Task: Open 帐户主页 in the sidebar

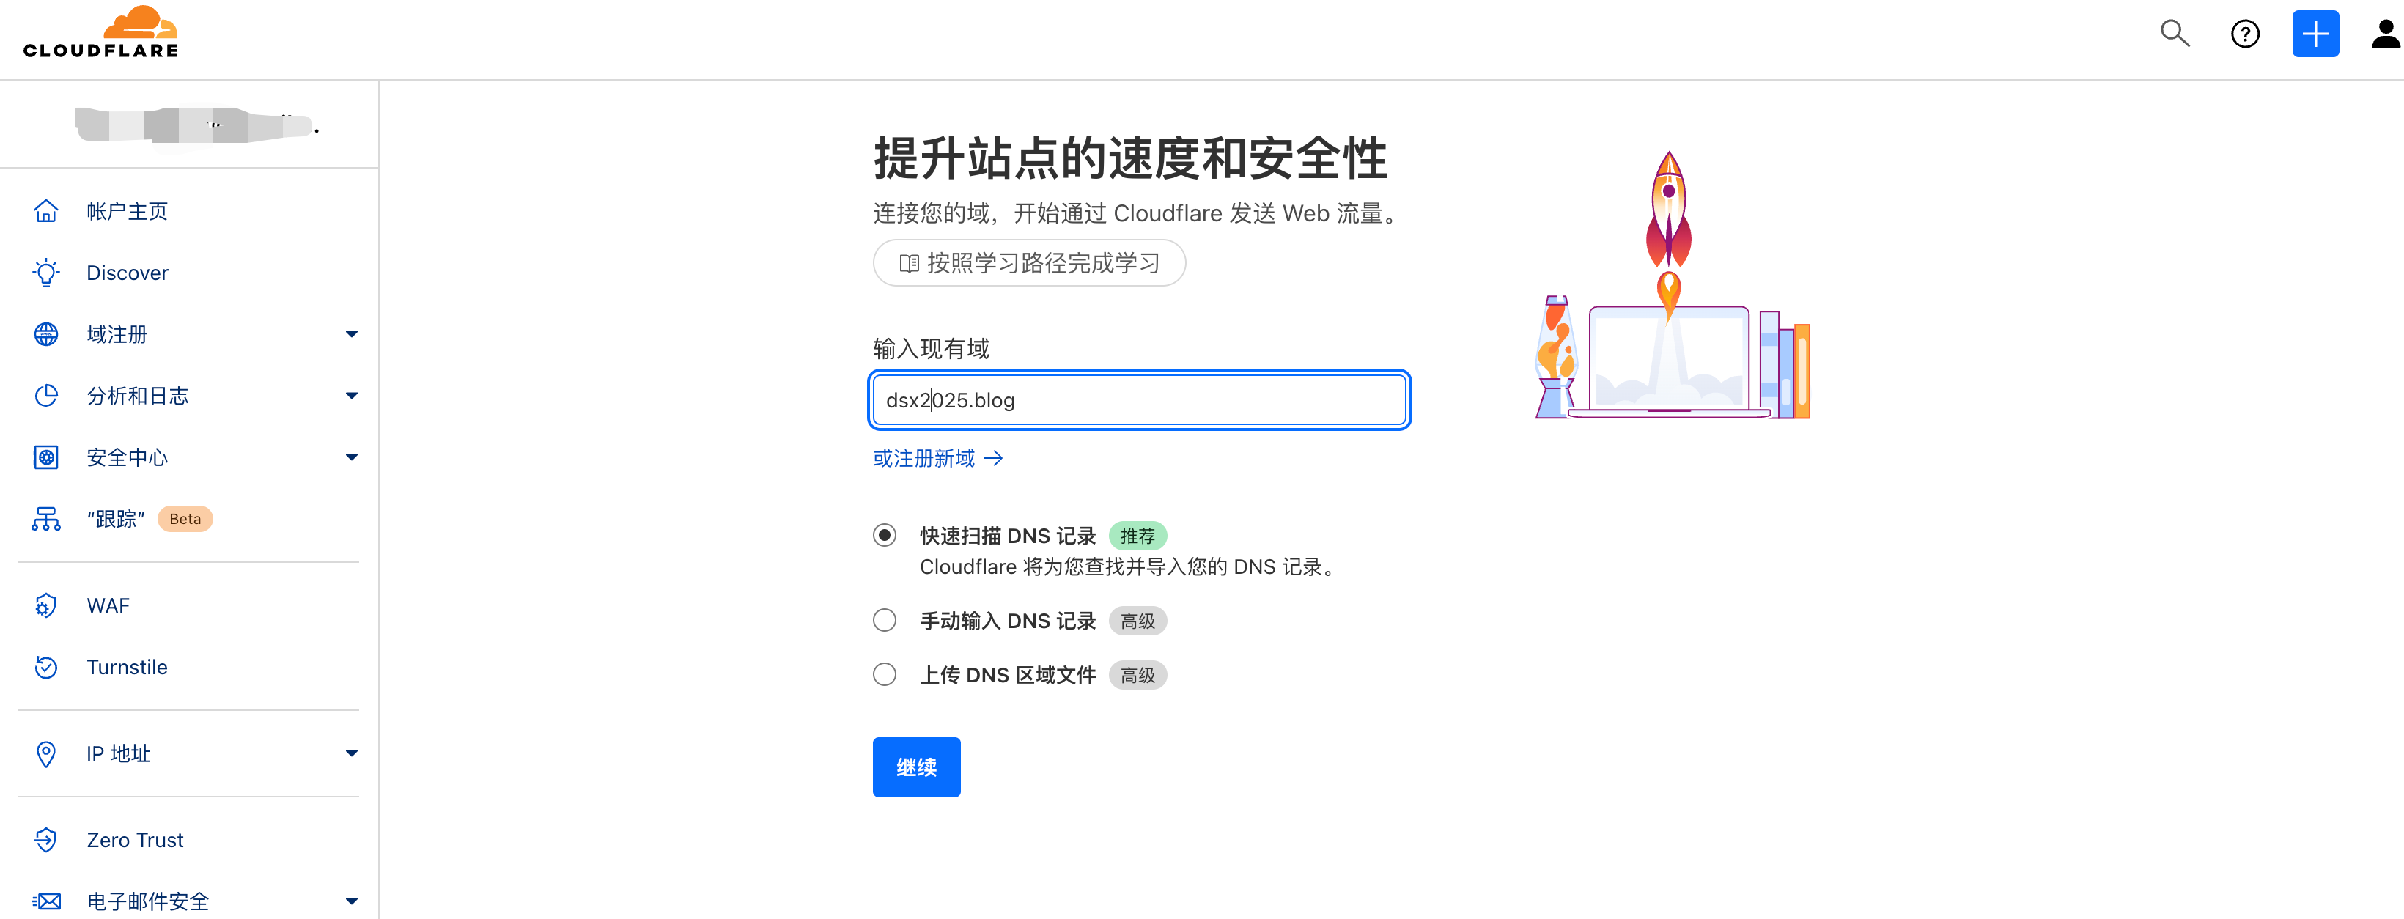Action: (127, 211)
